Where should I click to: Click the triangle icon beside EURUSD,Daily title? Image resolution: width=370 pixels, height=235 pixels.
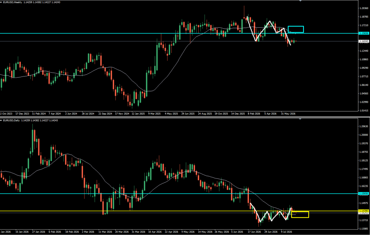pyautogui.click(x=1, y=120)
